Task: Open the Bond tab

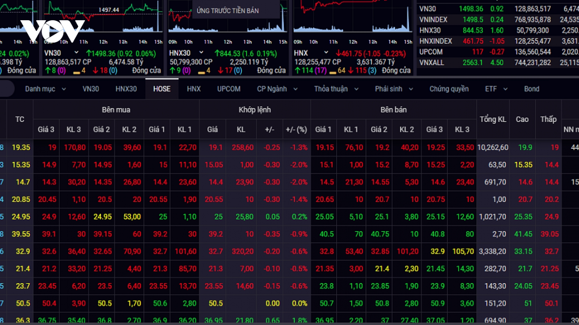Action: click(532, 89)
